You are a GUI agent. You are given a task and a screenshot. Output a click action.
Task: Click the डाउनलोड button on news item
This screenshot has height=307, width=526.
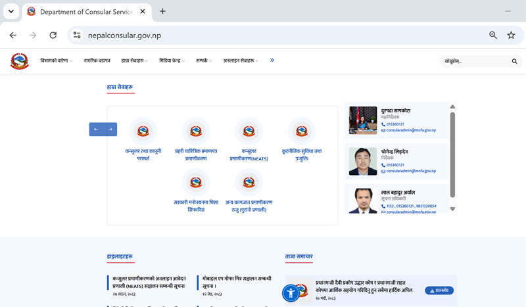coord(439,290)
